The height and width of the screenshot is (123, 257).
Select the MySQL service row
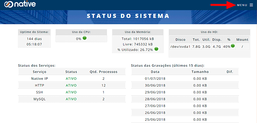72,99
